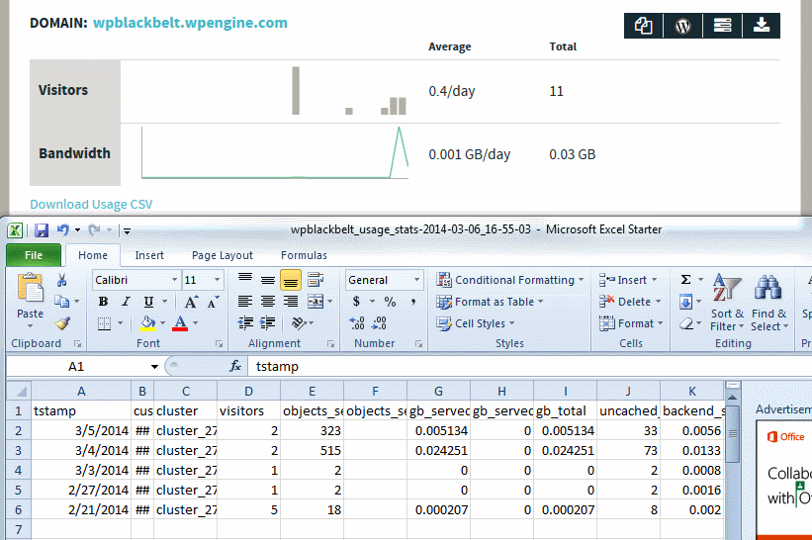Set Top Align for cell text
The height and width of the screenshot is (540, 812).
point(245,280)
